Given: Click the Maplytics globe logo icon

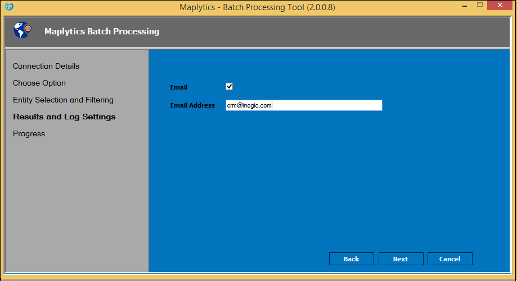Looking at the screenshot, I should [23, 30].
